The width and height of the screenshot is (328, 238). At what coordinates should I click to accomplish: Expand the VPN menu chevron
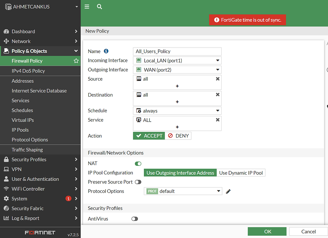coord(76,169)
